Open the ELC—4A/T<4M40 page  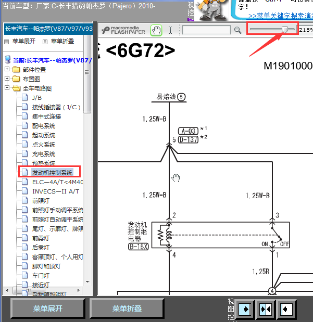[x=58, y=182]
